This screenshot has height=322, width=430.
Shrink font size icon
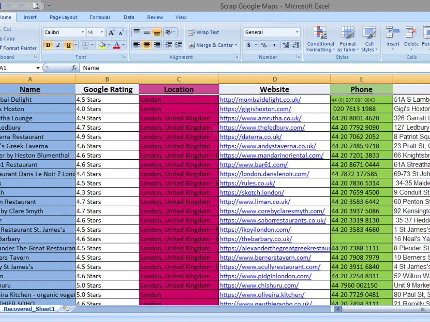121,32
